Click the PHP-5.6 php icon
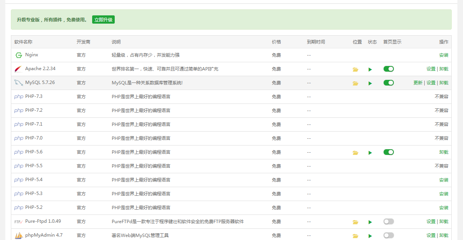Viewport: 463px width, 240px height. point(19,152)
